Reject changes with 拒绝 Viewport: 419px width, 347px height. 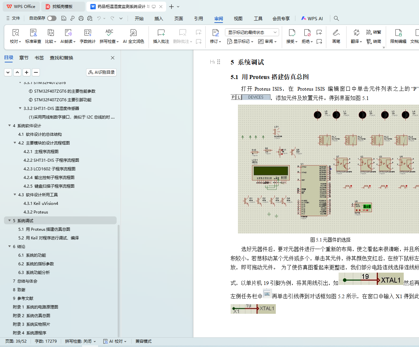click(x=307, y=36)
